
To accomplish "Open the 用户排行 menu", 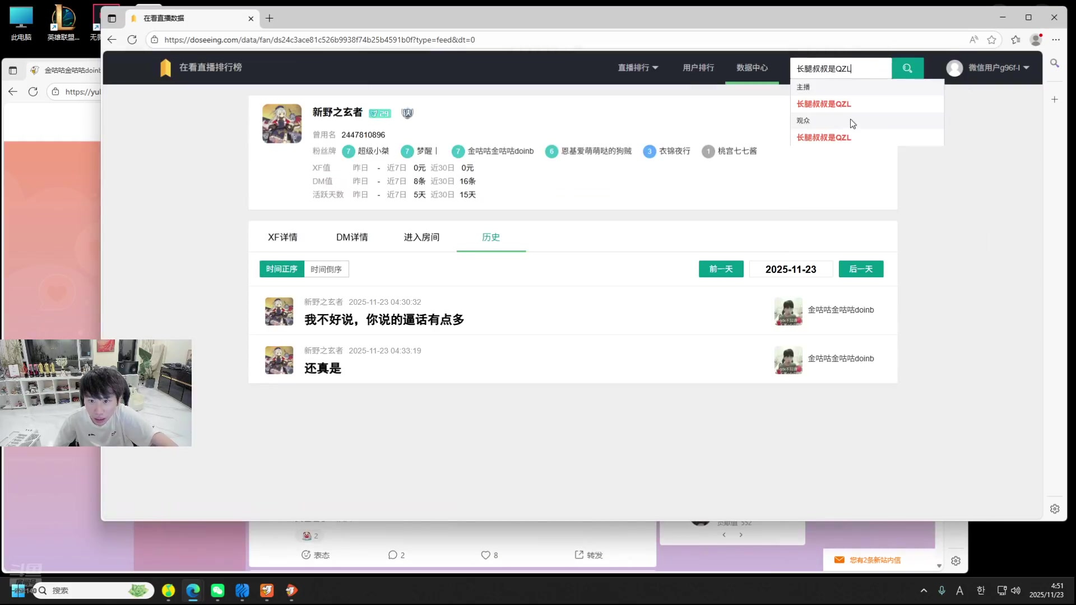I will 698,68.
